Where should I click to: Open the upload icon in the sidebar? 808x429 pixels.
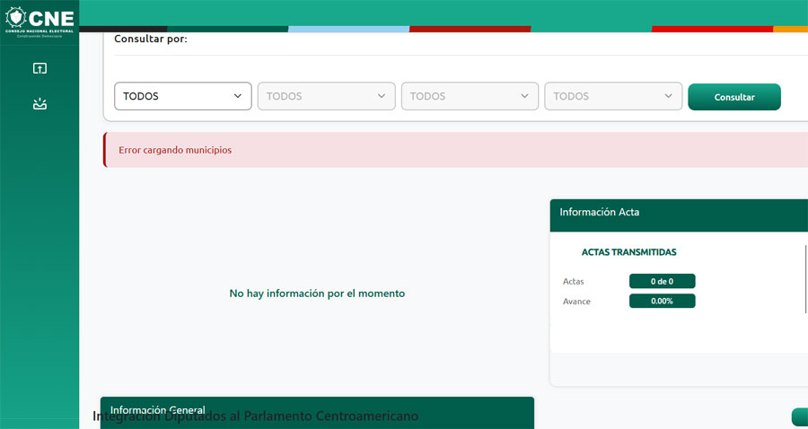(x=40, y=68)
